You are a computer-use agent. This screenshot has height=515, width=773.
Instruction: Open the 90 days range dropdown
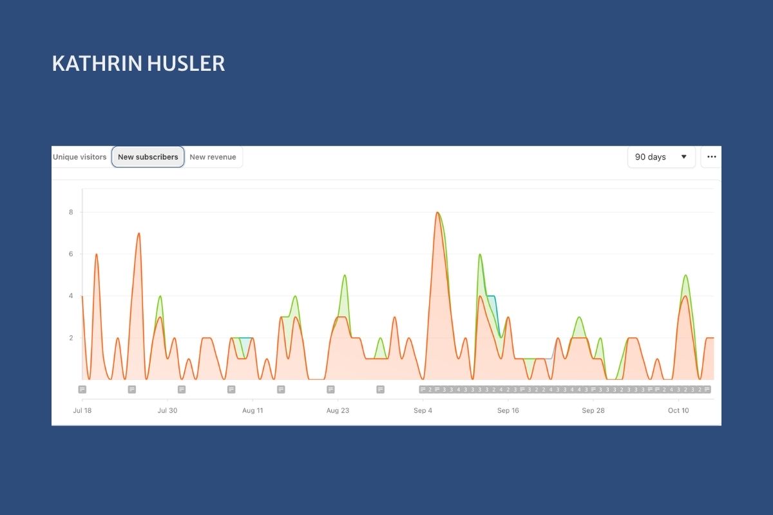click(x=662, y=157)
